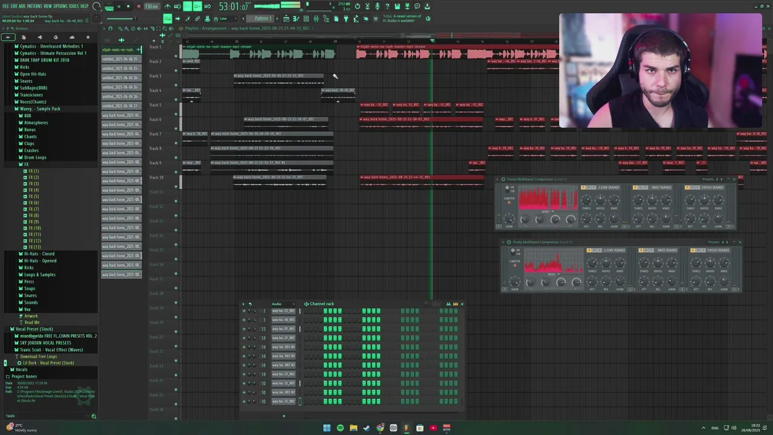Open the EDIT menu

pyautogui.click(x=14, y=6)
